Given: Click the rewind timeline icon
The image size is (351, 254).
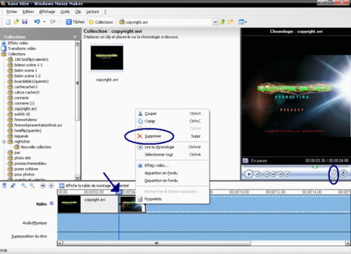Looking at the screenshot, I should tap(43, 185).
